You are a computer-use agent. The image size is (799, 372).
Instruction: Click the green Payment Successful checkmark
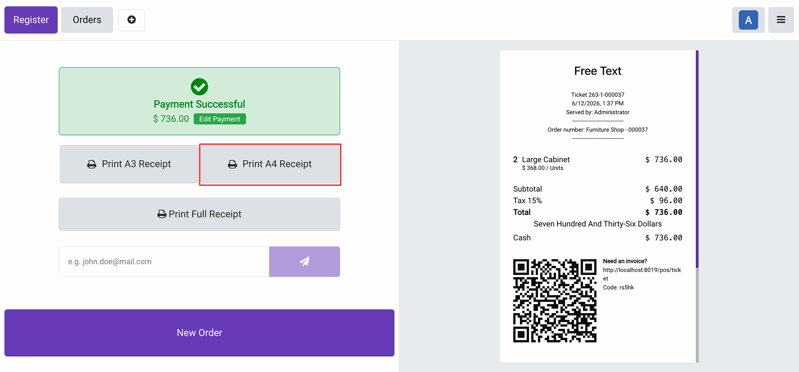pos(199,87)
